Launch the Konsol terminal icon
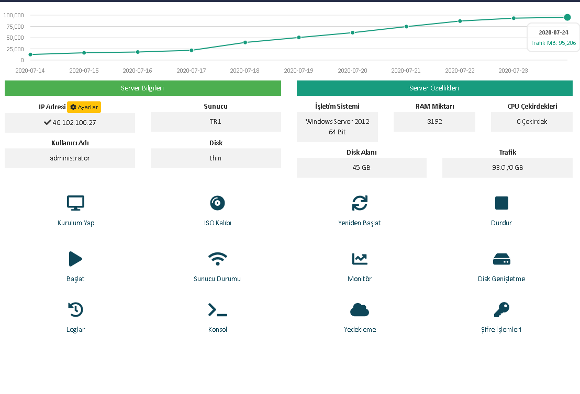Viewport: 580px width, 394px height. [x=218, y=309]
